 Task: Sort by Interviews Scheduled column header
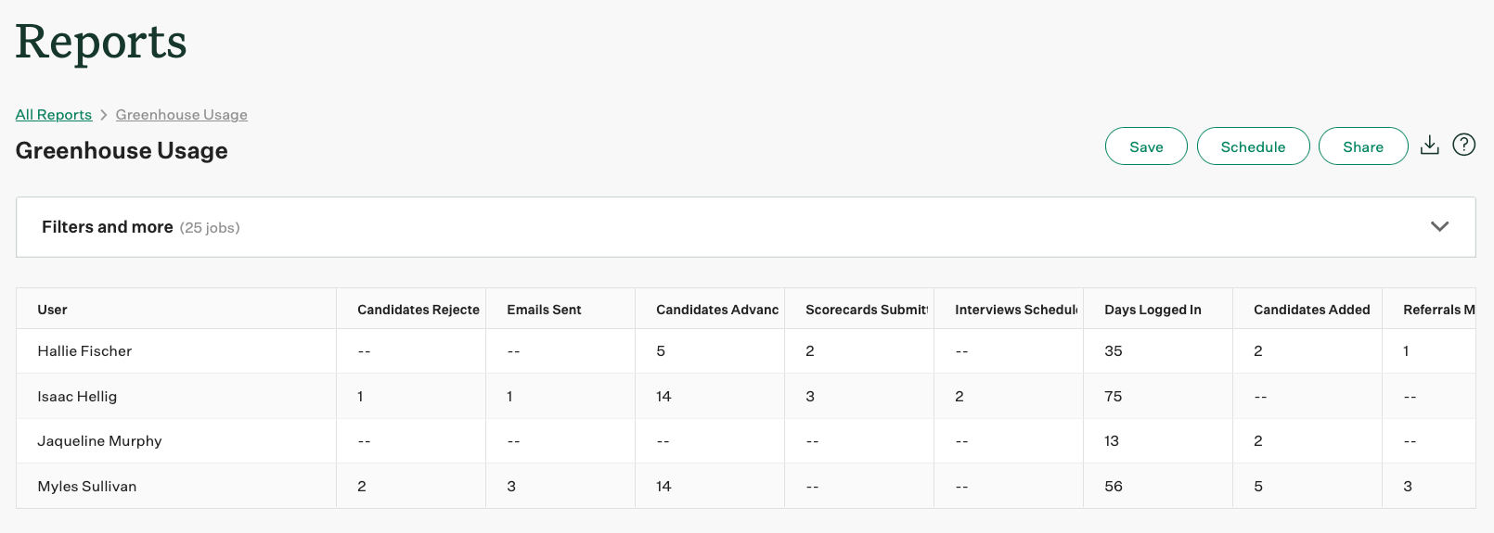1016,310
